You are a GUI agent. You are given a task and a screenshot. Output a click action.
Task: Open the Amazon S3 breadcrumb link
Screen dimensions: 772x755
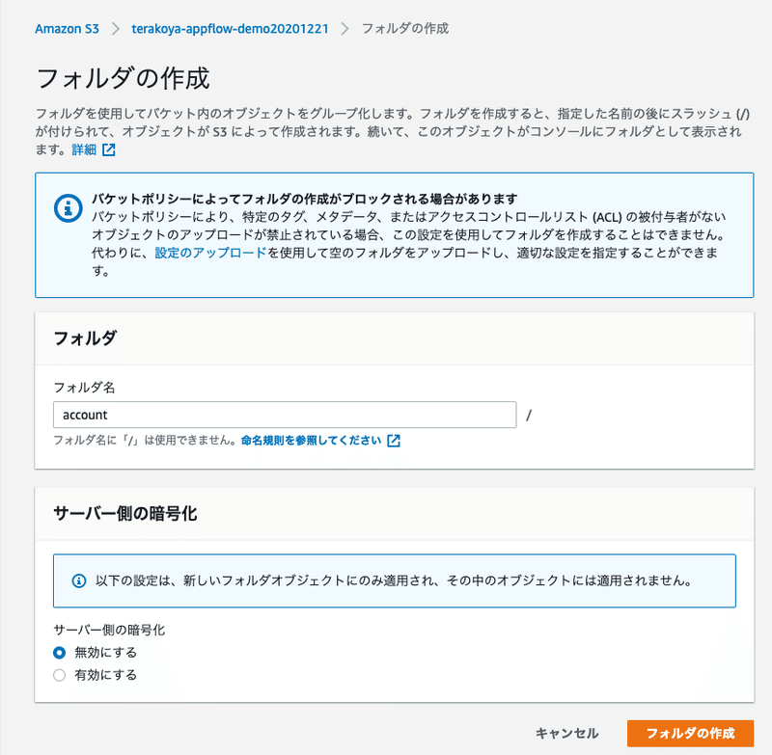(67, 29)
